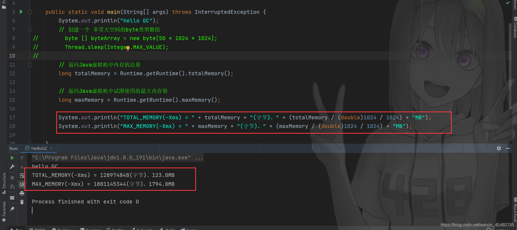Open Favorites tool window
This screenshot has width=517, height=230.
(x=4, y=211)
